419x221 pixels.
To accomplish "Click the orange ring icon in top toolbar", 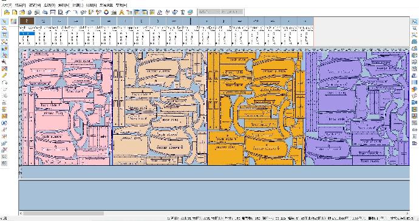I will pyautogui.click(x=106, y=12).
